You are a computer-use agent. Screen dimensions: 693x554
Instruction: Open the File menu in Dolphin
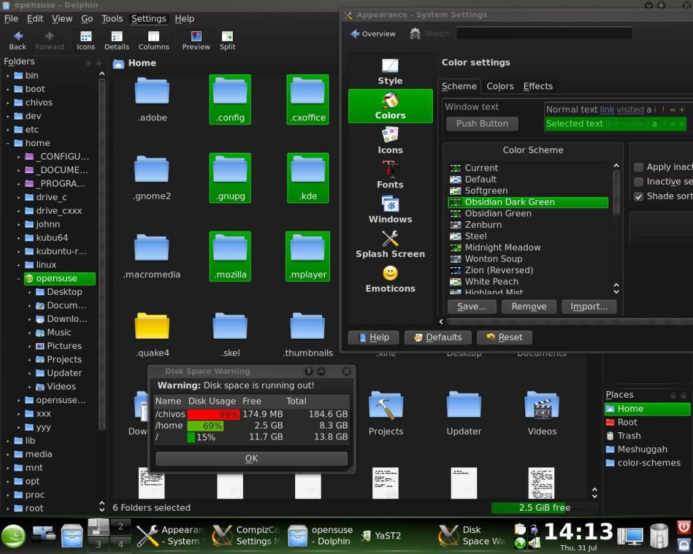coord(11,18)
